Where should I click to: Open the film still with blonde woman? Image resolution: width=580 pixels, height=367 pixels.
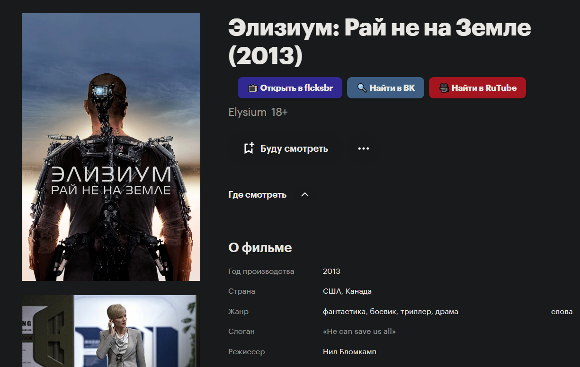(x=111, y=331)
